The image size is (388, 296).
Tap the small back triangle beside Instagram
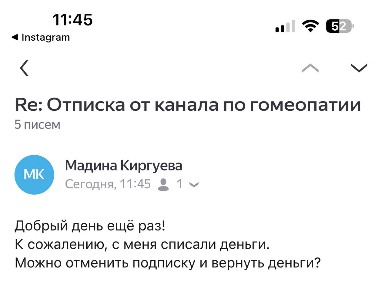click(x=15, y=37)
